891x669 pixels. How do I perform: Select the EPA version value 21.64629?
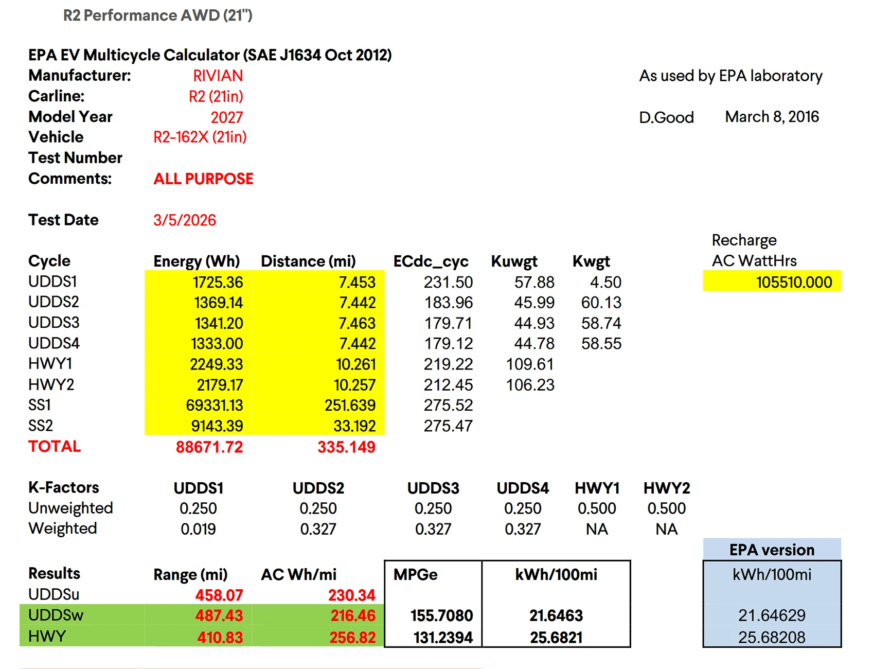[772, 615]
